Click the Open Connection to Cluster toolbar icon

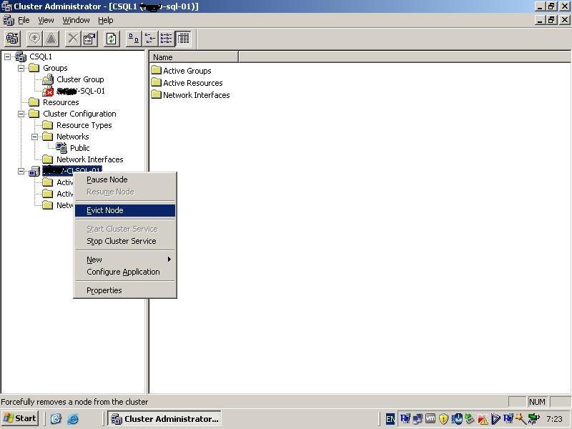(x=12, y=39)
